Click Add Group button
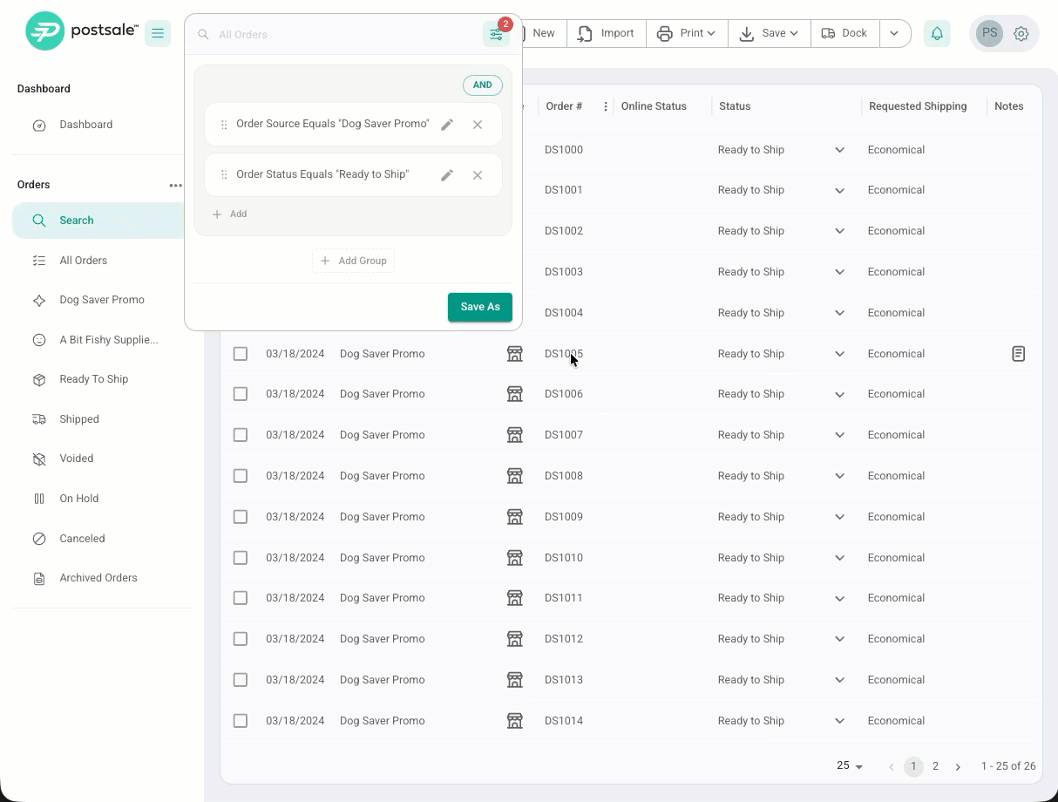The height and width of the screenshot is (802, 1058). click(x=353, y=261)
